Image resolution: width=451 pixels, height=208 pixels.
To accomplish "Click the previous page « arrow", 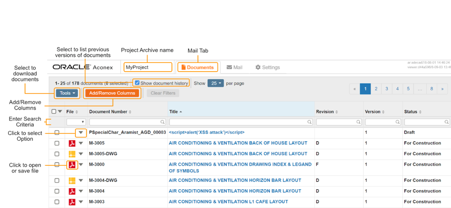I will pos(354,89).
